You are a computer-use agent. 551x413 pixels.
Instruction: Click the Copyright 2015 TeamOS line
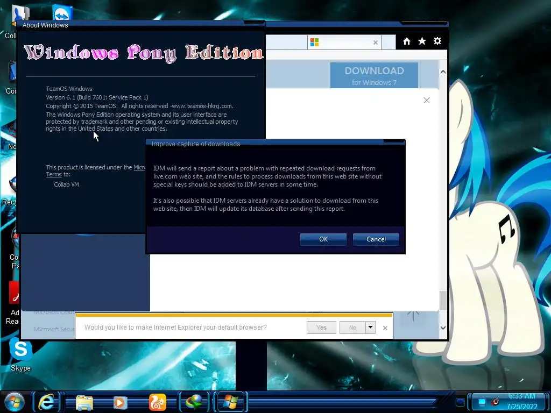click(139, 106)
